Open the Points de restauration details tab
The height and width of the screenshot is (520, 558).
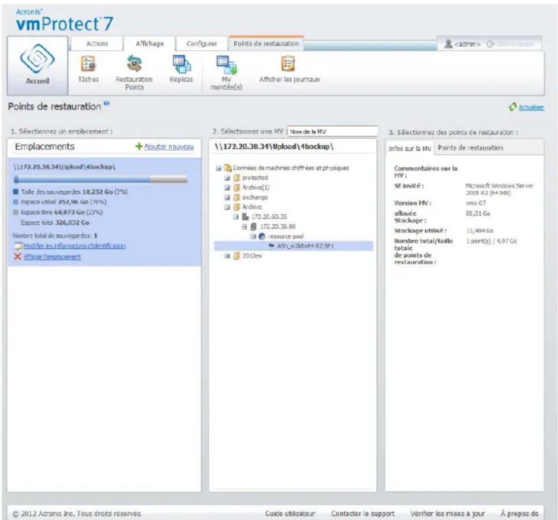pyautogui.click(x=471, y=148)
